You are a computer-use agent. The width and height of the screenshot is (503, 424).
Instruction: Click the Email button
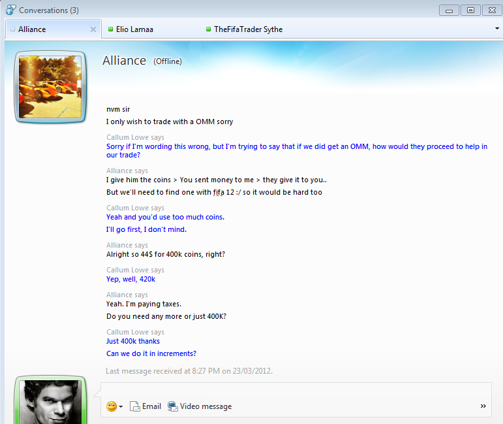(x=145, y=406)
